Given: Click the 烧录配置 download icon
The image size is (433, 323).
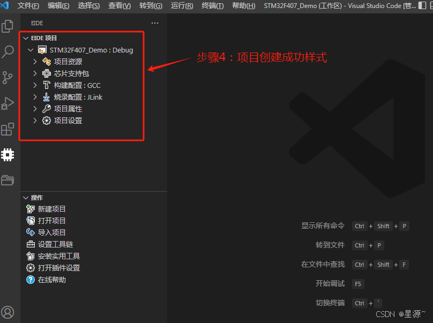Looking at the screenshot, I should click(x=47, y=97).
